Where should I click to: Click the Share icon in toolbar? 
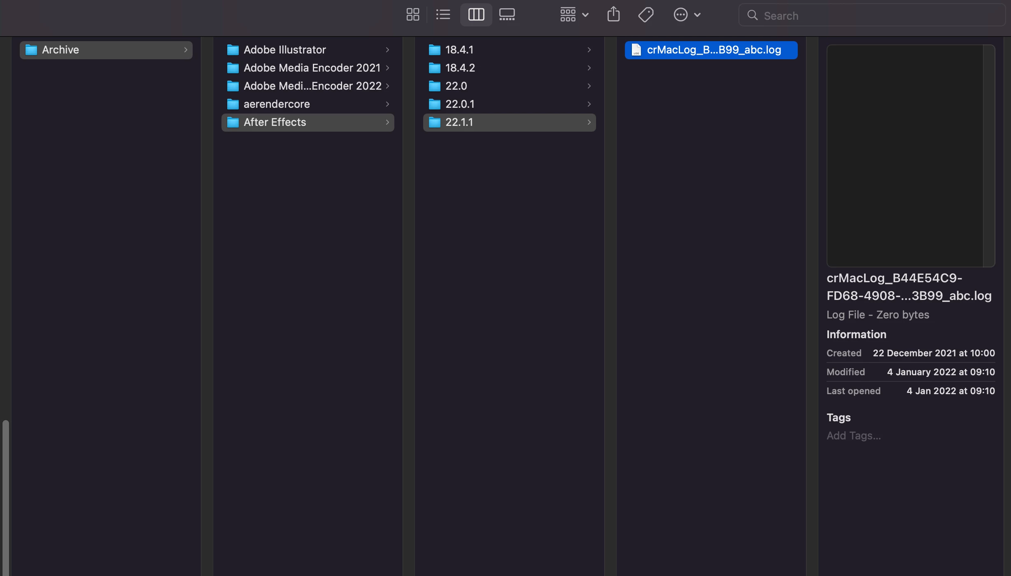(613, 15)
